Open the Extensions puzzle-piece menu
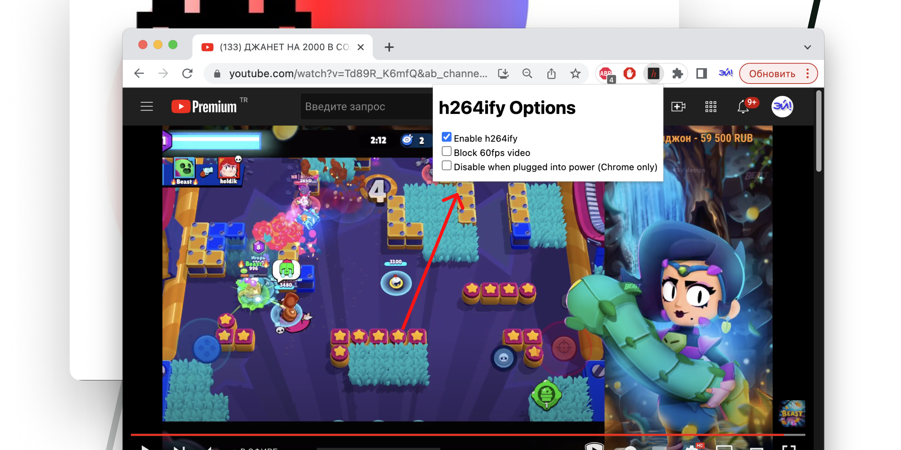The width and height of the screenshot is (901, 450). coord(677,74)
